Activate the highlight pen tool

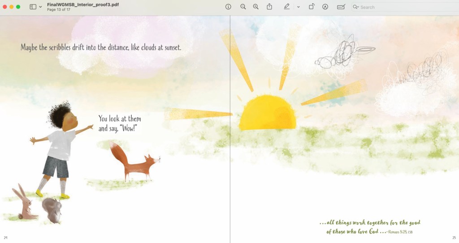287,7
